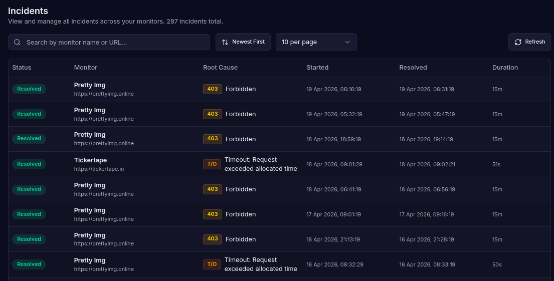
Task: Click Timeout root cause text in 16 Apr 08:32:29 row
Action: coord(261,264)
